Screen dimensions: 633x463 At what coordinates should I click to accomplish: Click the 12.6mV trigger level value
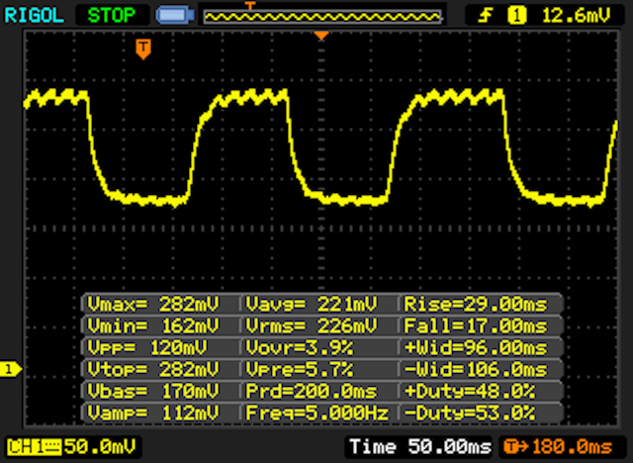[x=576, y=16]
